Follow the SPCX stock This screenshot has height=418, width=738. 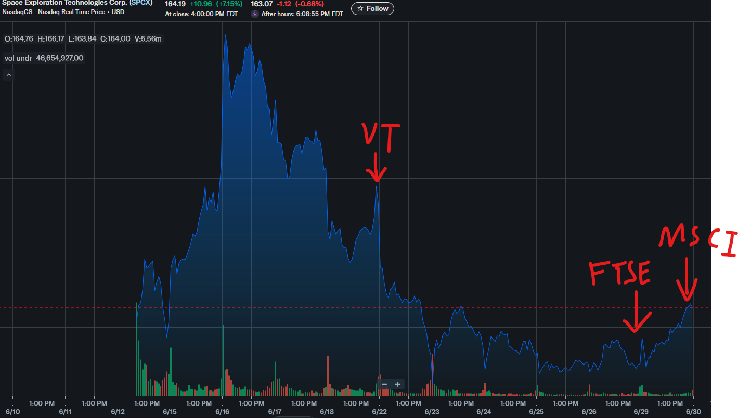[x=372, y=8]
